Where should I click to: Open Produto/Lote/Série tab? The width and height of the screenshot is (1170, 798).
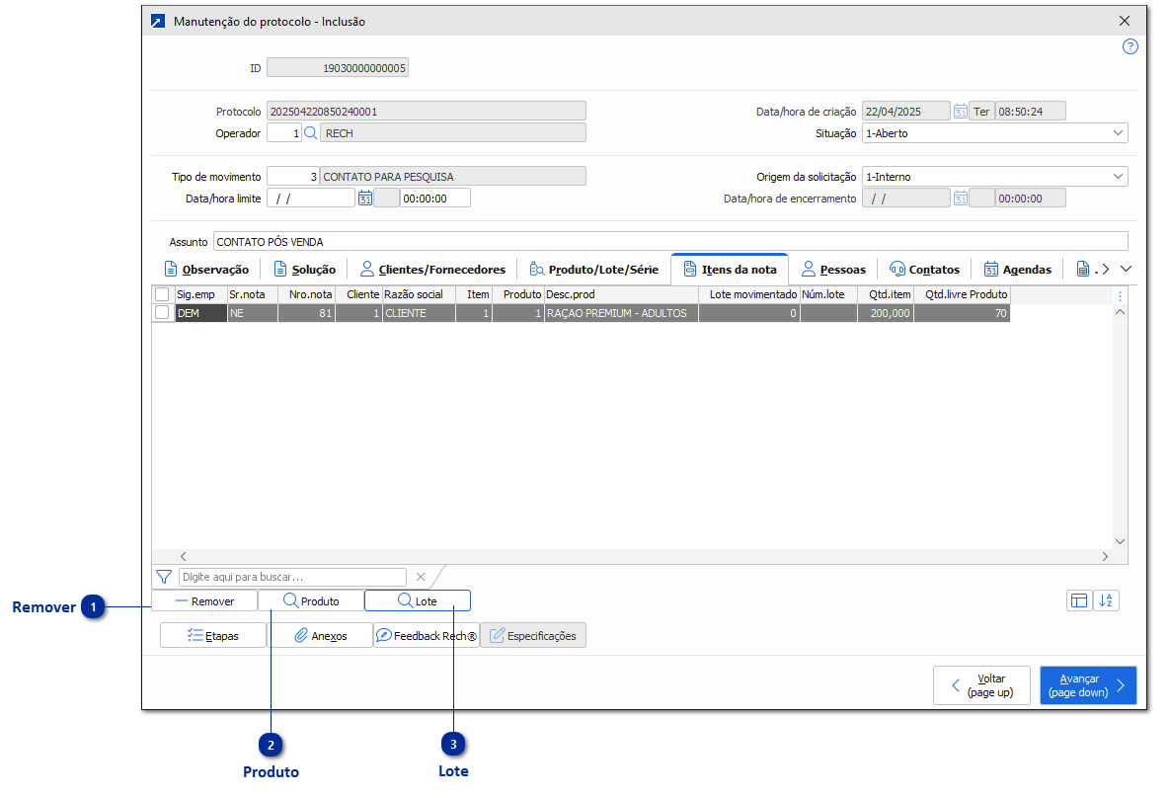594,270
